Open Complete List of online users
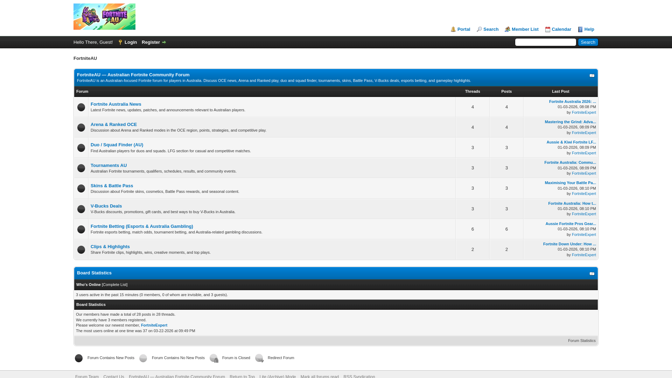 point(114,285)
